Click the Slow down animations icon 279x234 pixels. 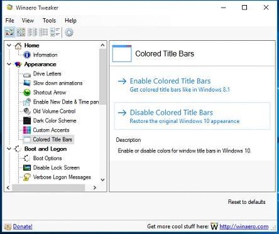(x=27, y=83)
